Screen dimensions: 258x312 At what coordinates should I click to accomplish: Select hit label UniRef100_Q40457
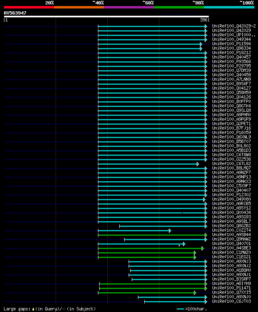[231, 57]
